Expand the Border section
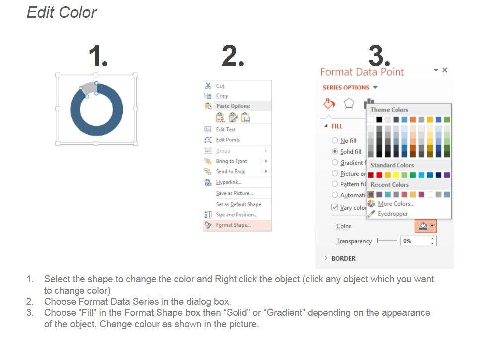Image resolution: width=477 pixels, height=358 pixels. 326,258
